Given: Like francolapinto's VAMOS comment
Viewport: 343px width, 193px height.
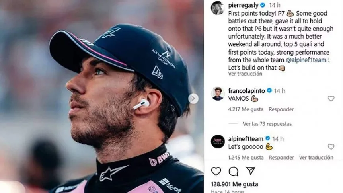Looking at the screenshot, I should (x=331, y=98).
